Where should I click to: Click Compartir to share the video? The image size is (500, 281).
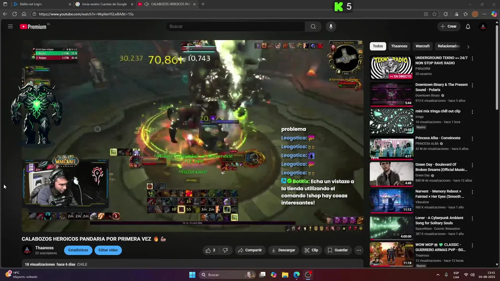[x=250, y=250]
